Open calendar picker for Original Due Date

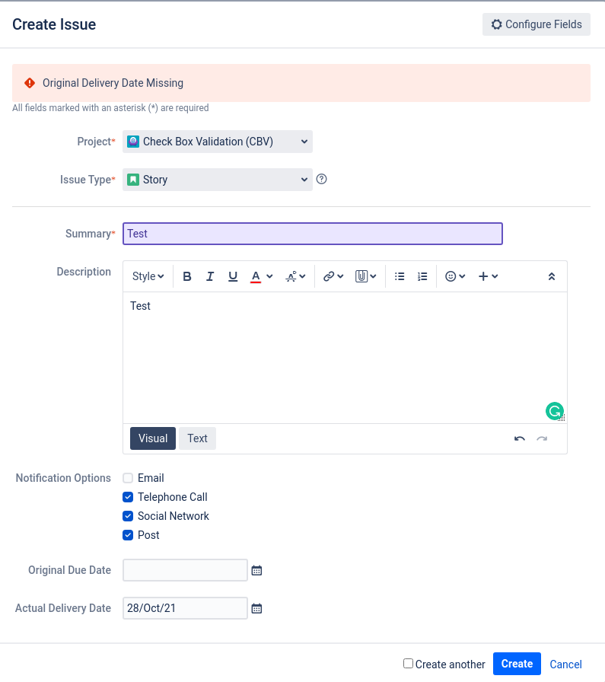click(256, 571)
